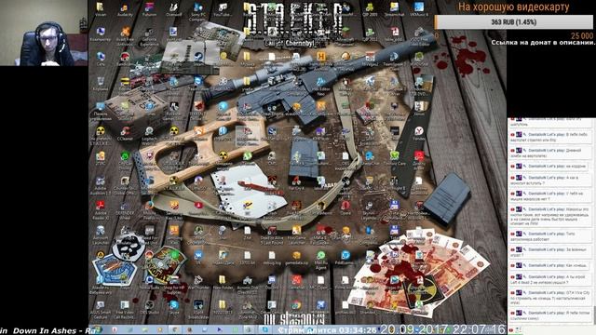Open Dead or Alive 5 Last Round
The width and height of the screenshot is (596, 335).
[272, 235]
